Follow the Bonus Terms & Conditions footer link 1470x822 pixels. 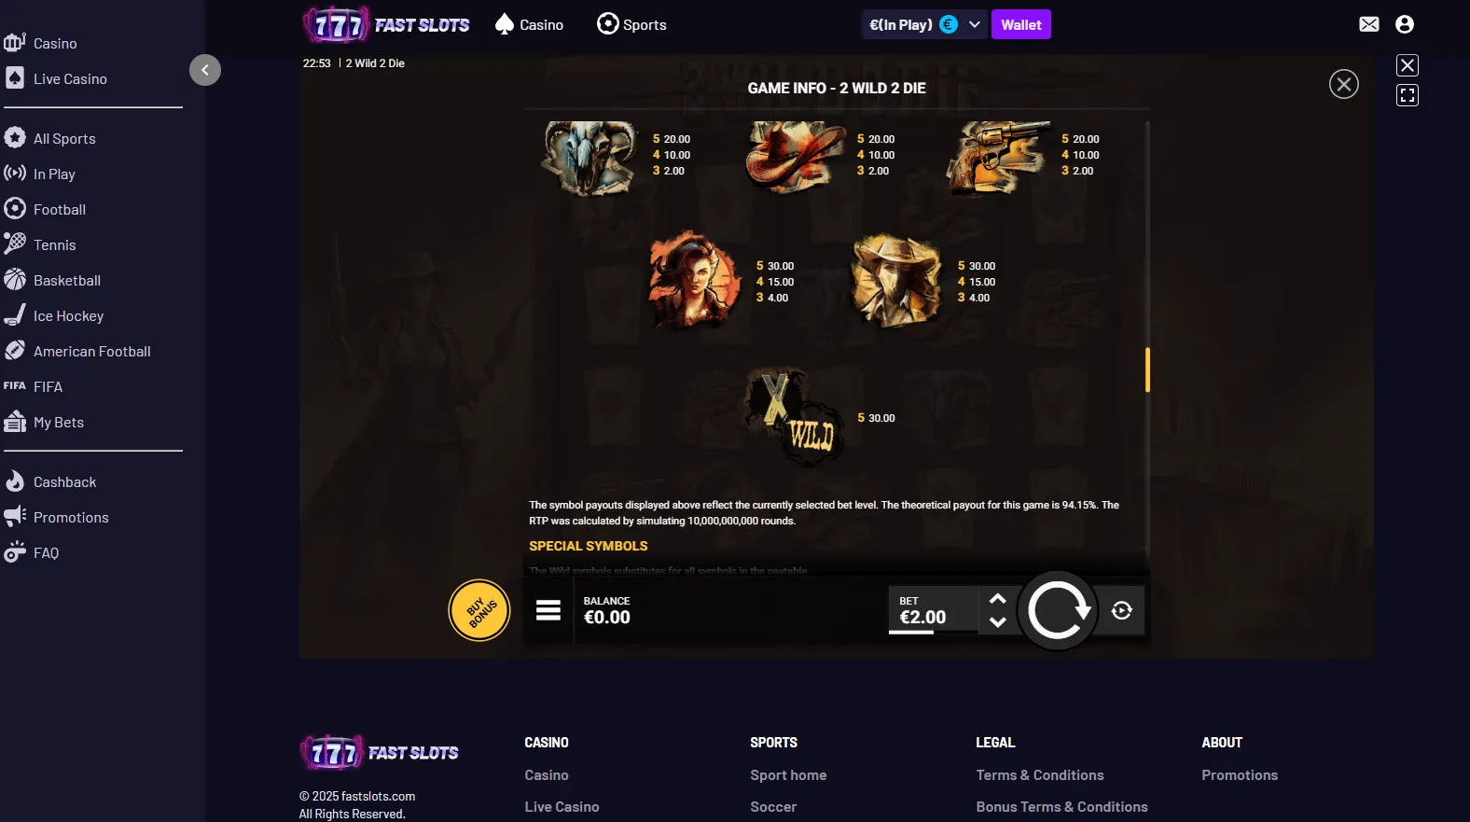tap(1061, 807)
